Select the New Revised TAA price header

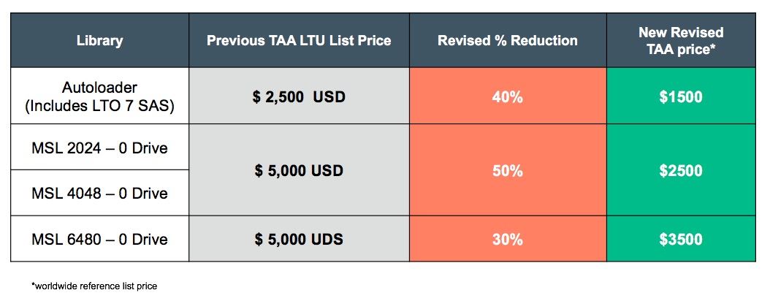tap(681, 40)
